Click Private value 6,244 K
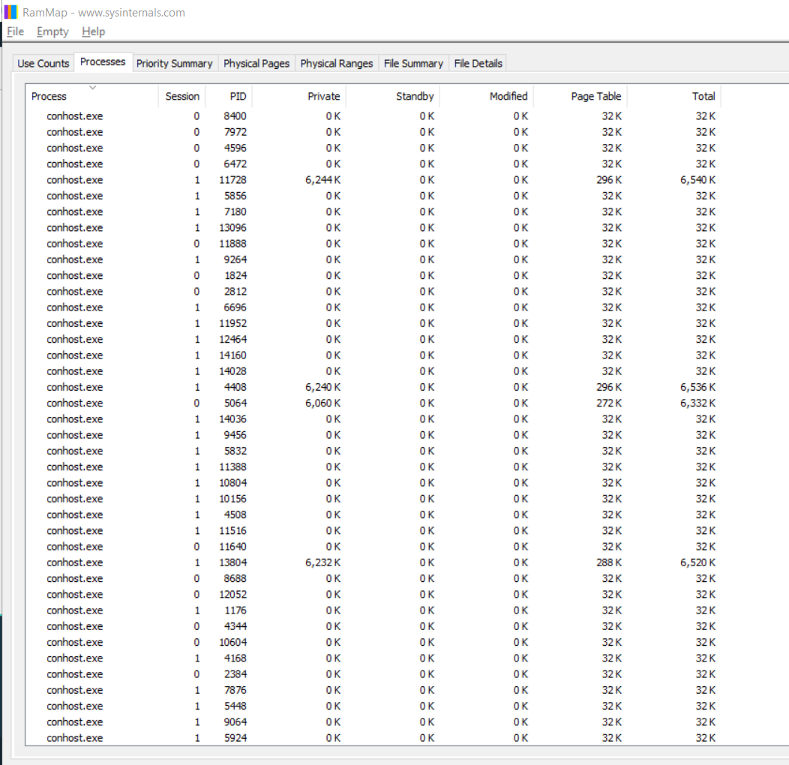 tap(322, 180)
